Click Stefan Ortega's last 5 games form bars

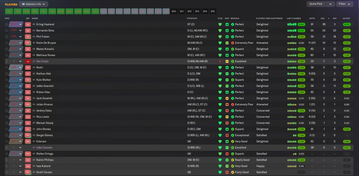294,154
